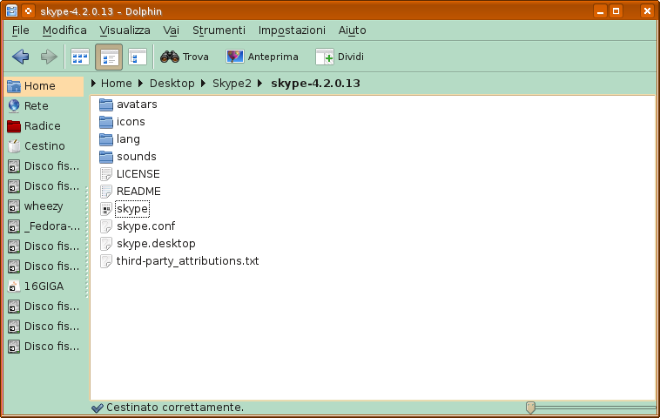Viewport: 660px width, 418px height.
Task: Switch to columns view mode
Action: coord(138,57)
